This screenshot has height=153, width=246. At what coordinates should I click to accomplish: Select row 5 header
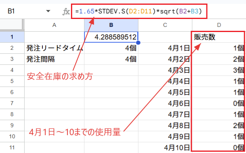[12, 81]
